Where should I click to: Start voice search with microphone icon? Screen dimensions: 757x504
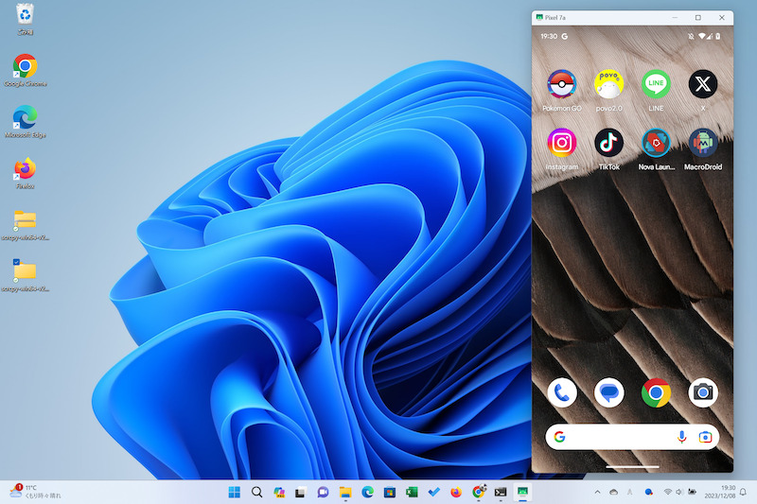tap(681, 437)
